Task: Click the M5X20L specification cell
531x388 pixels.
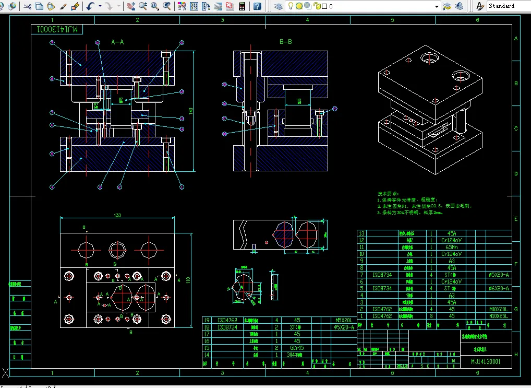Action: pyautogui.click(x=344, y=320)
